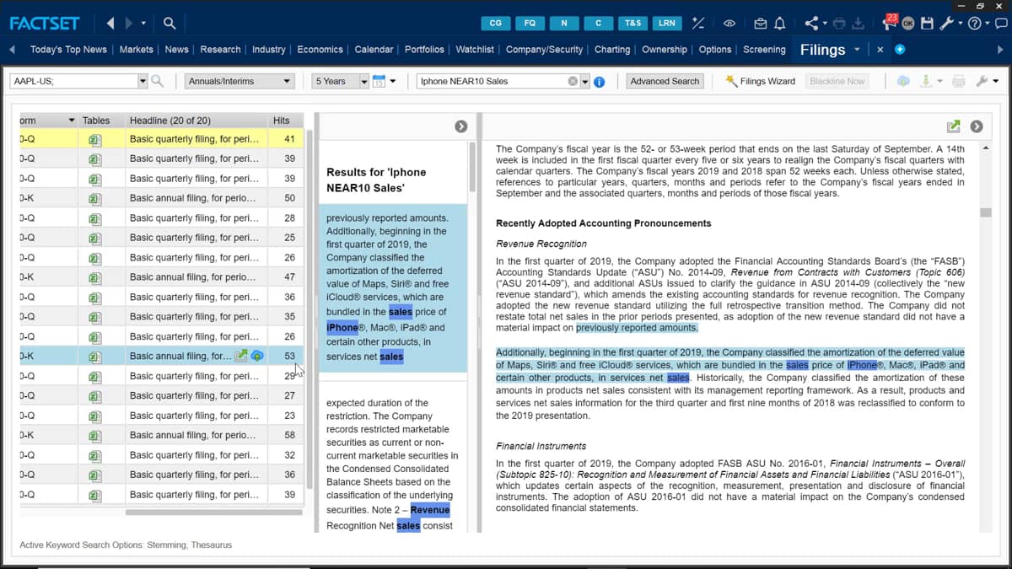Open the briefcase portfolio icon

pos(761,24)
